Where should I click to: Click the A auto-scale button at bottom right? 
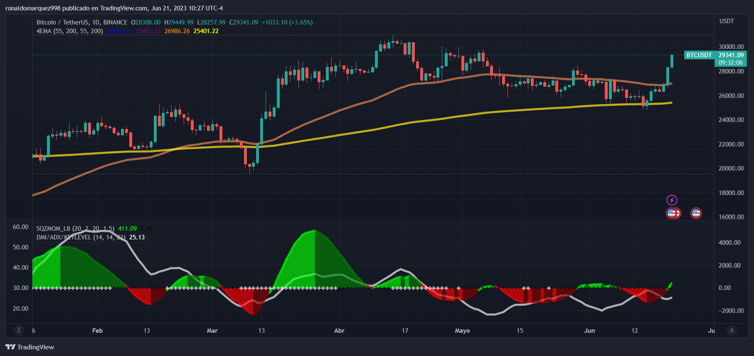732,330
